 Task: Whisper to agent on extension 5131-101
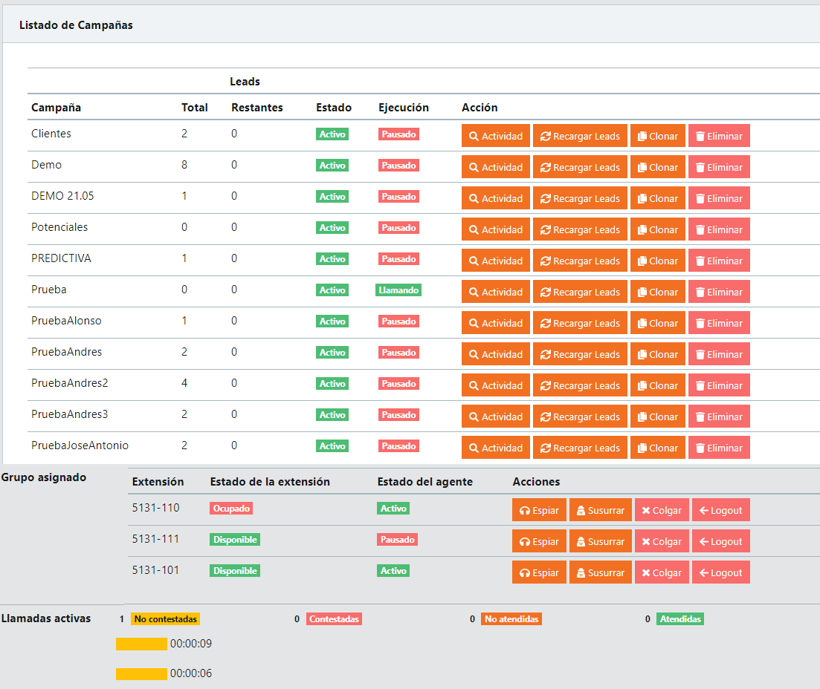click(600, 572)
